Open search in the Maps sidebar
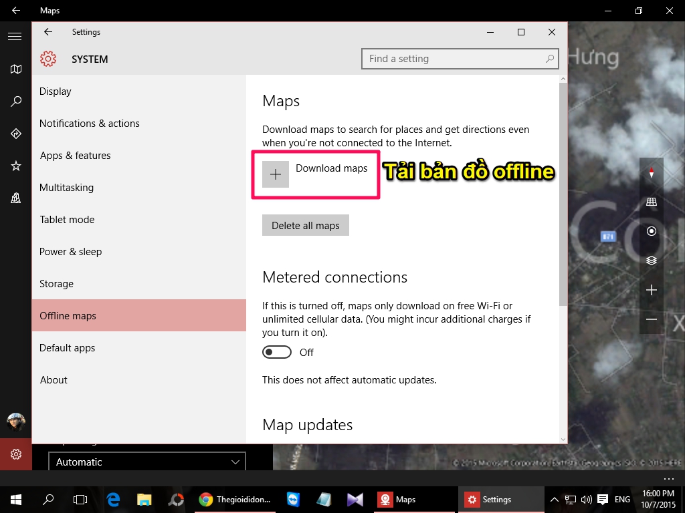 pyautogui.click(x=16, y=102)
